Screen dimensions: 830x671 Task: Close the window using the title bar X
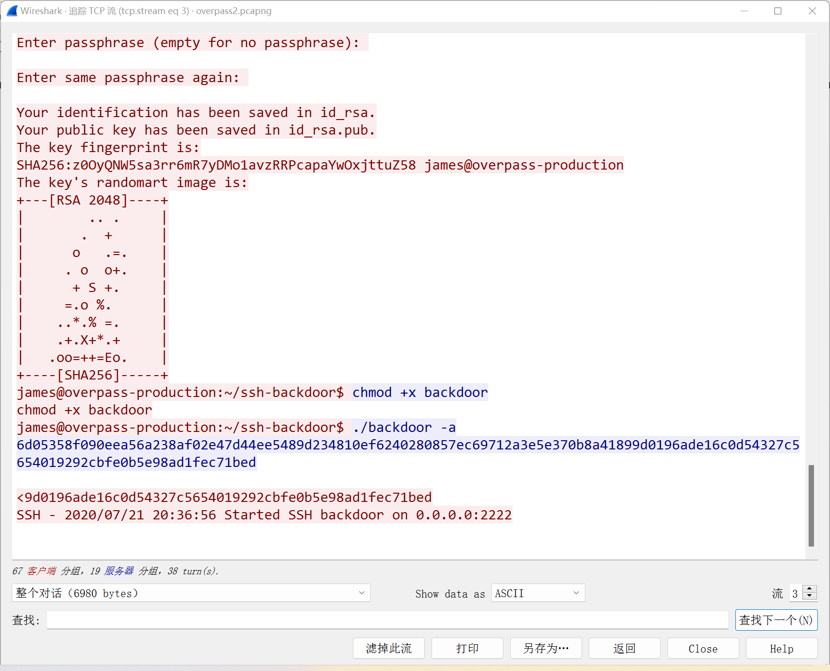tap(812, 11)
